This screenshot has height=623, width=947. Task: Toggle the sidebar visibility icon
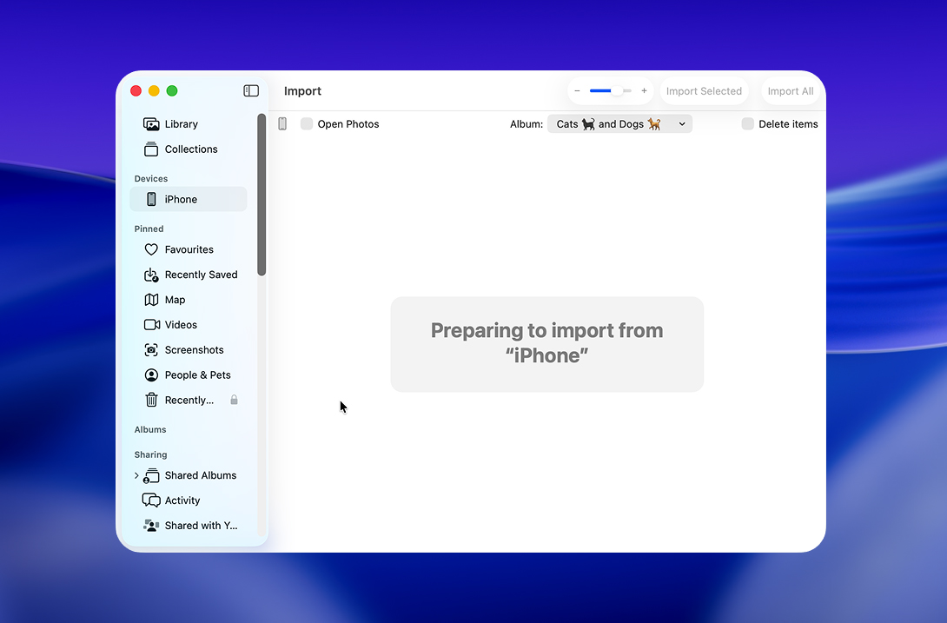pos(251,90)
